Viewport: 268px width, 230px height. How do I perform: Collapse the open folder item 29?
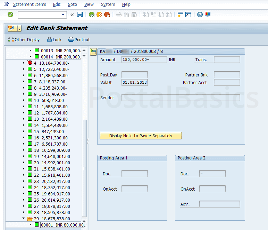23,219
